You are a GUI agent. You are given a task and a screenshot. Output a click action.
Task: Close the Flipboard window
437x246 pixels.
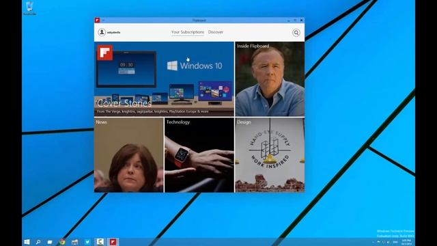301,20
